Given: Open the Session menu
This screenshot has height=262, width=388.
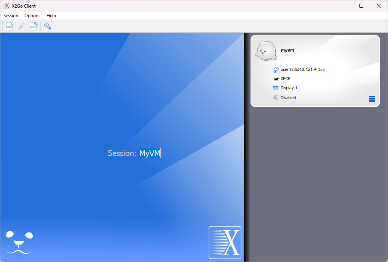Looking at the screenshot, I should tap(11, 16).
